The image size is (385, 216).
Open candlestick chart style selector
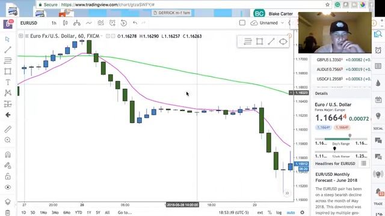[x=66, y=23]
